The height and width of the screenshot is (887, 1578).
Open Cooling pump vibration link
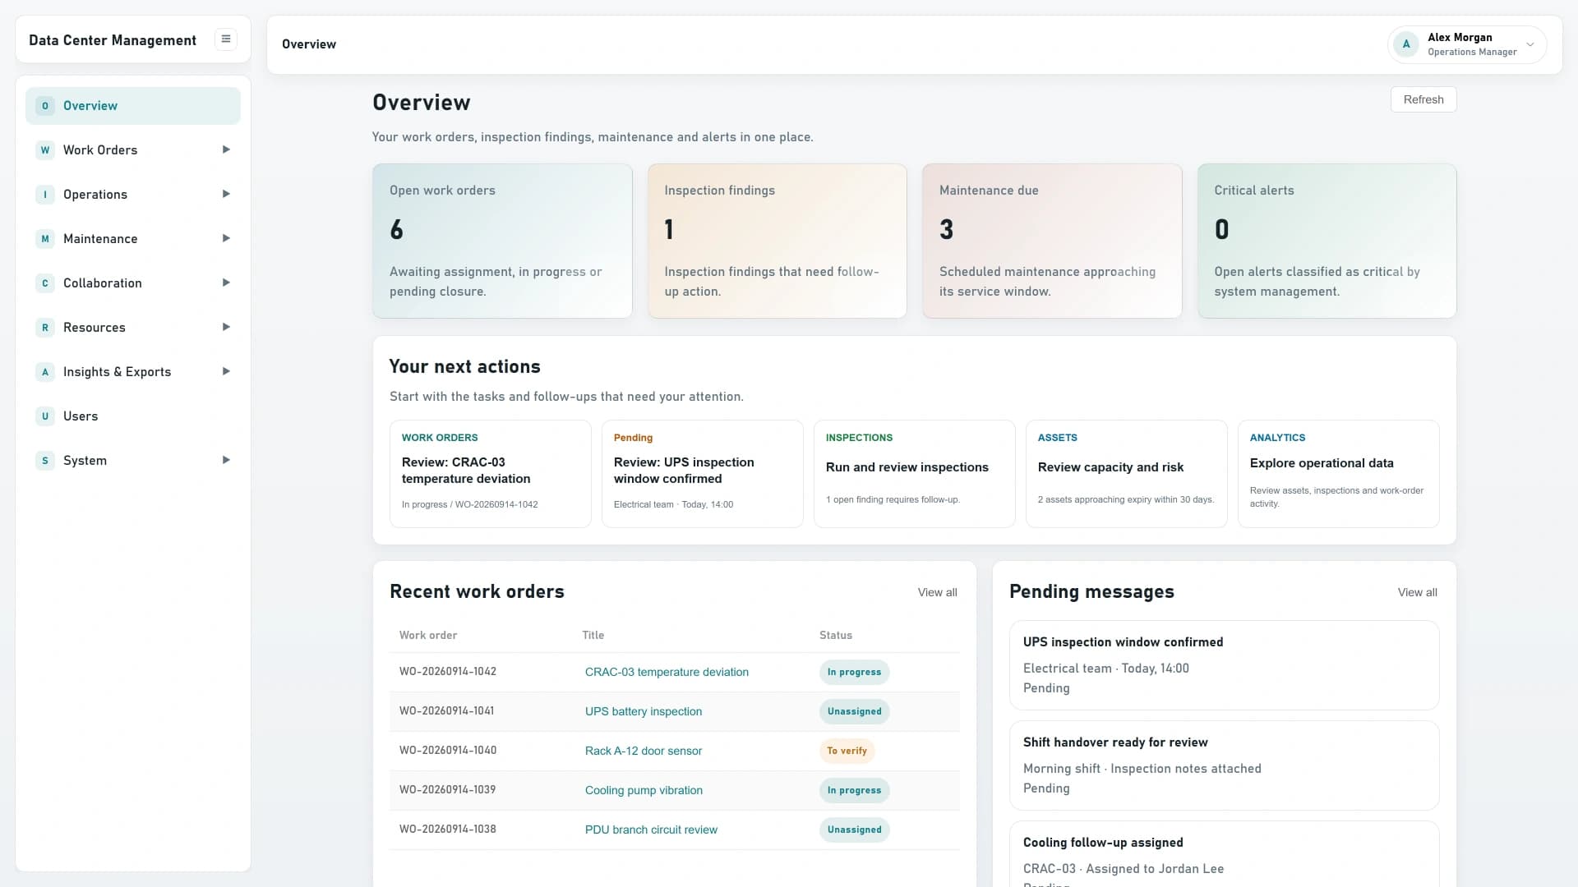pyautogui.click(x=644, y=790)
